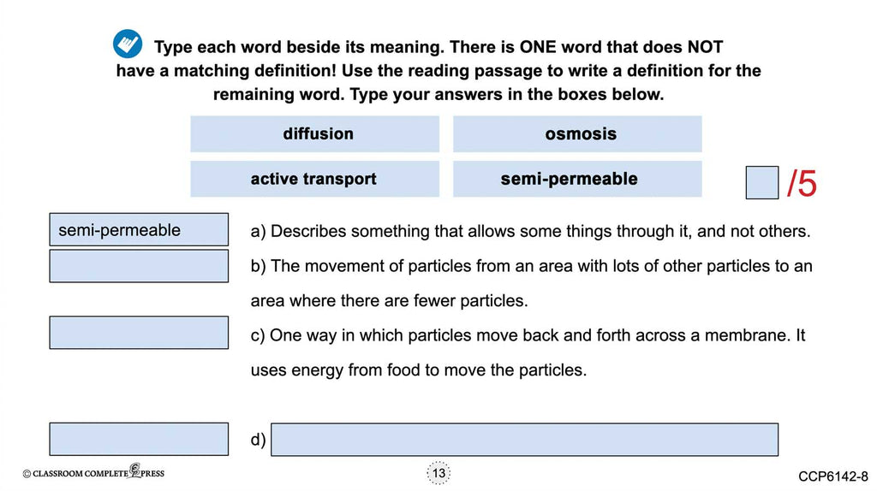Click the answer box for definition b
Viewport: 877px width, 491px height.
point(139,266)
